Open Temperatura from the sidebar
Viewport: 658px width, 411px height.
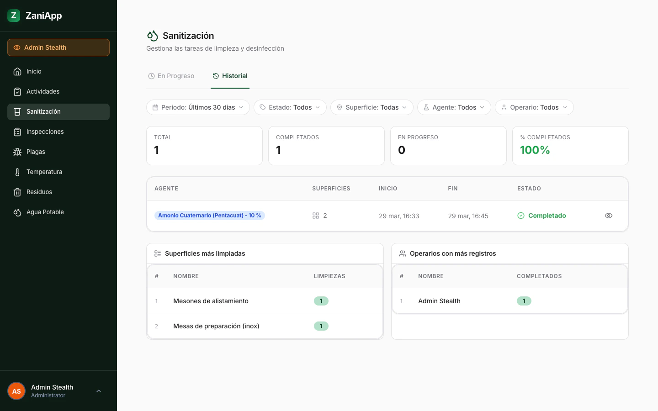coord(58,172)
